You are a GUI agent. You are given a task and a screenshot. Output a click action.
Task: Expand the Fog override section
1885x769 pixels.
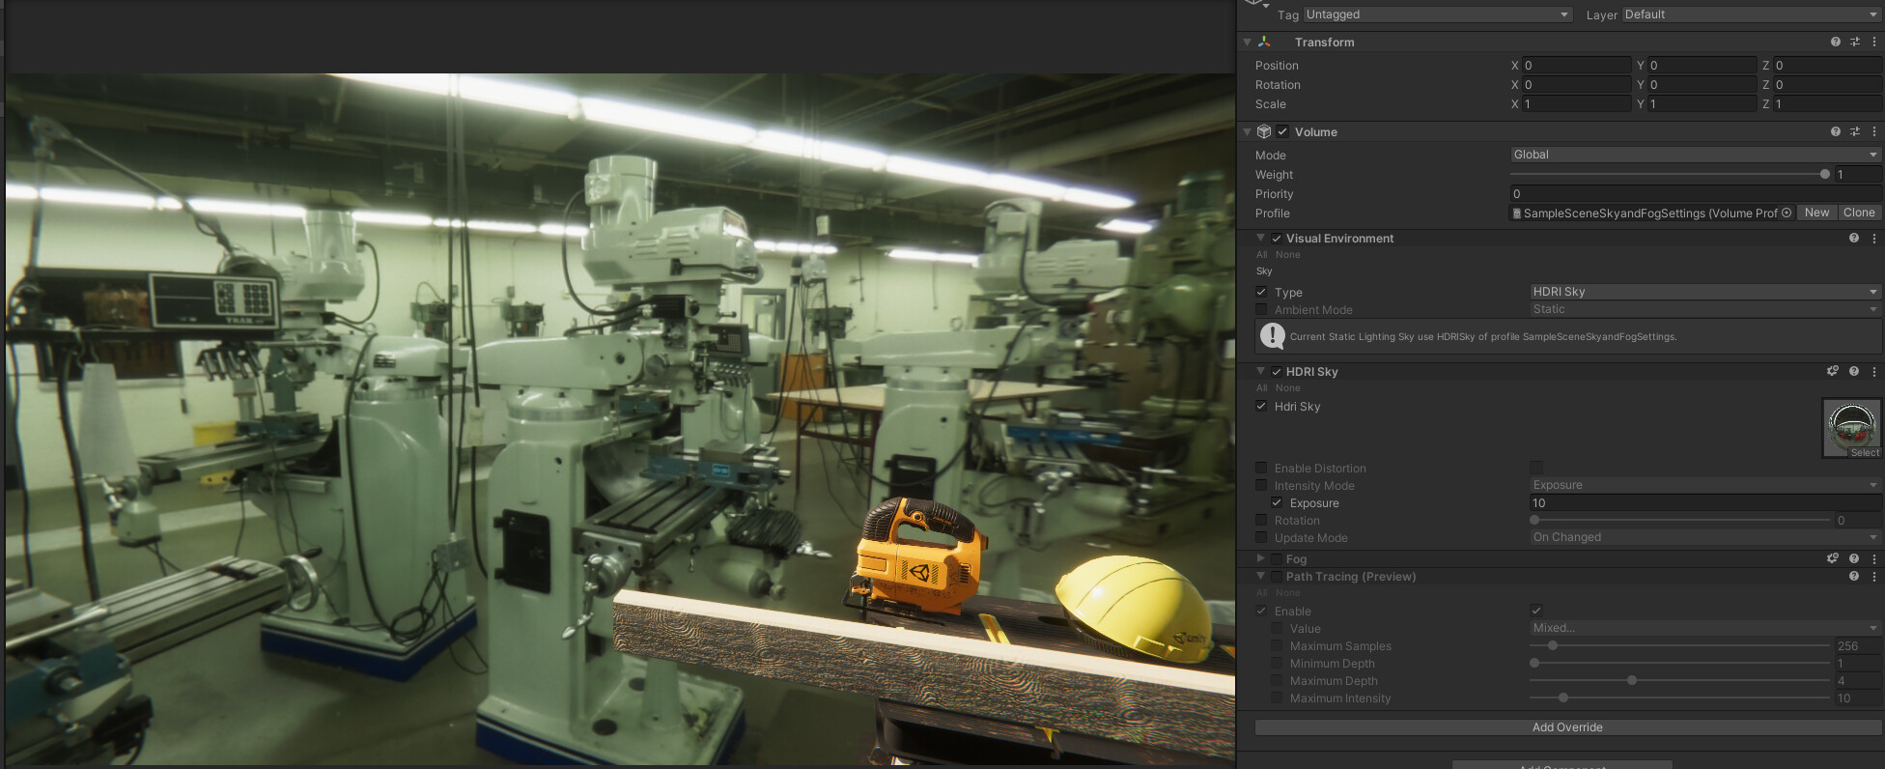point(1260,559)
